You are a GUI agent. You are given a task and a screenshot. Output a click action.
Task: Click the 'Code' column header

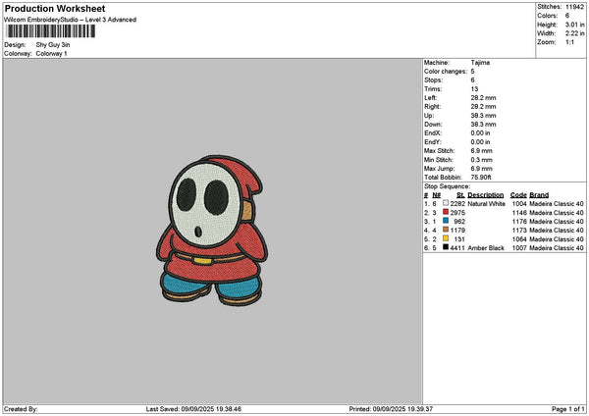[518, 195]
